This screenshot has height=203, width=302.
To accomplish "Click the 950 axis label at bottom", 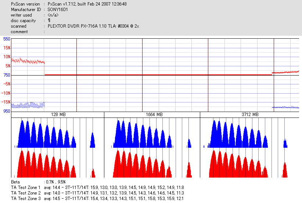I will (x=7, y=111).
